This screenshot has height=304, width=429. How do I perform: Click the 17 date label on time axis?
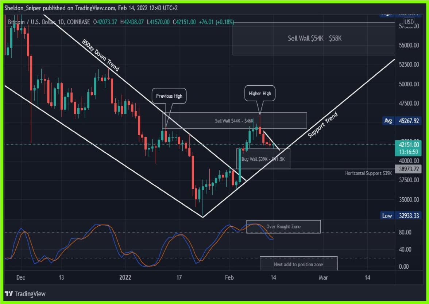coord(179,277)
